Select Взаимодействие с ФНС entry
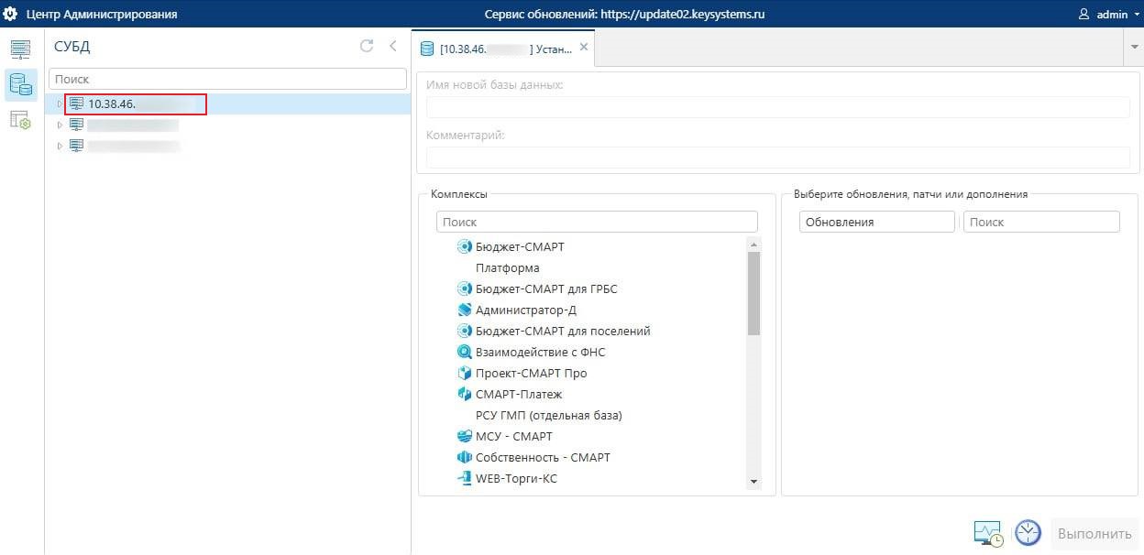This screenshot has width=1144, height=555. click(540, 352)
